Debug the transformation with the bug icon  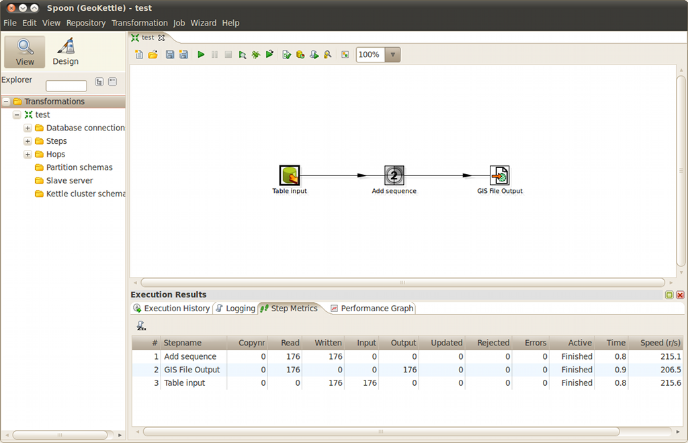pyautogui.click(x=256, y=54)
